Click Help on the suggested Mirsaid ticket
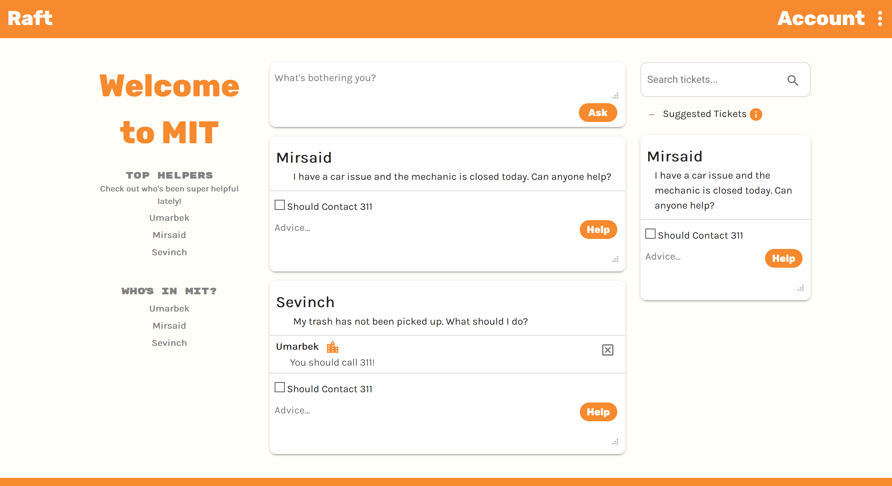 [x=783, y=258]
